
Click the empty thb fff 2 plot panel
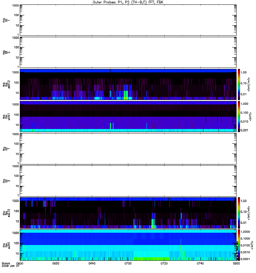128,52
